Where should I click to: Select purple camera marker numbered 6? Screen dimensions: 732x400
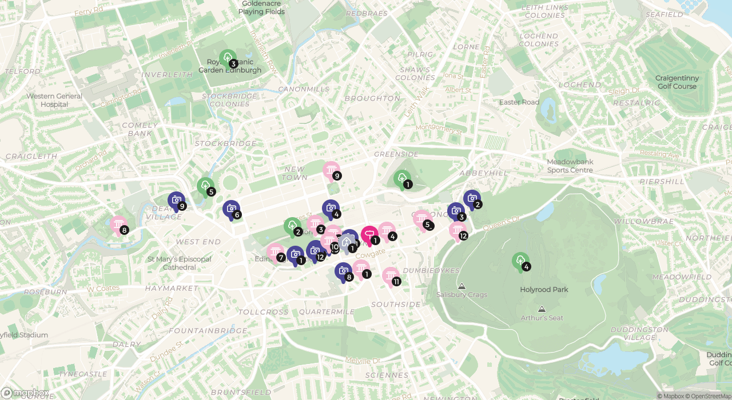point(231,209)
